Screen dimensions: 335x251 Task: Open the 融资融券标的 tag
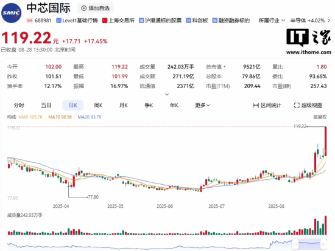coord(231,21)
